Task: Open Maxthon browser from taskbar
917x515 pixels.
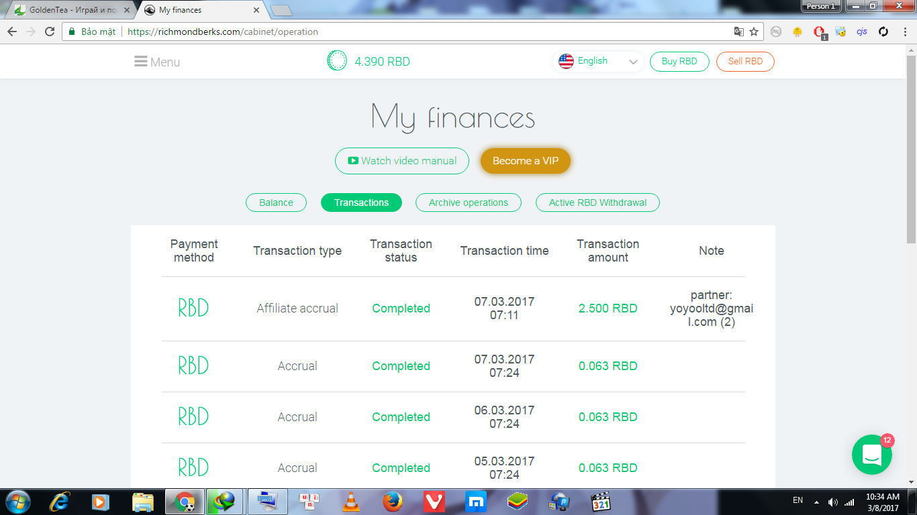Action: tap(475, 502)
